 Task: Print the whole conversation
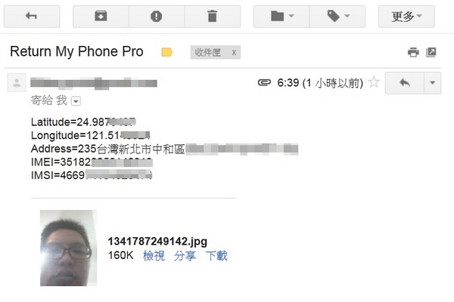click(413, 52)
